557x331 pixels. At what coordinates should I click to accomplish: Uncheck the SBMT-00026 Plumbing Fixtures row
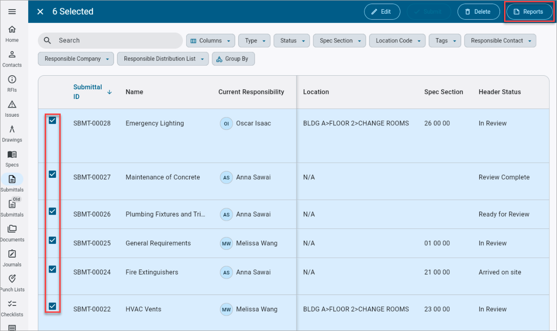coord(52,211)
